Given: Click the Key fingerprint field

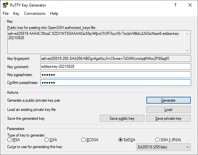Looking at the screenshot, I should [116, 59].
